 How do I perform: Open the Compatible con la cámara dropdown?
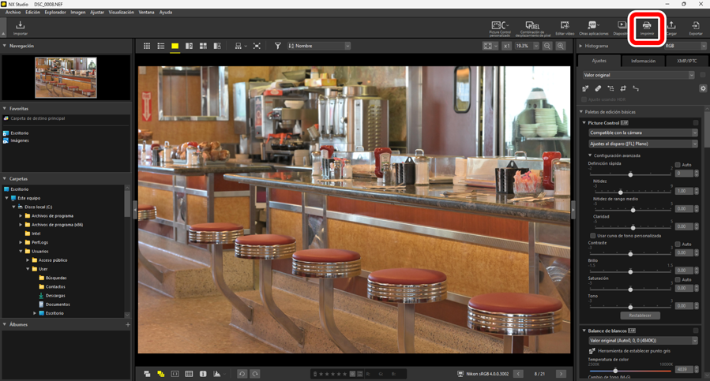pos(643,133)
